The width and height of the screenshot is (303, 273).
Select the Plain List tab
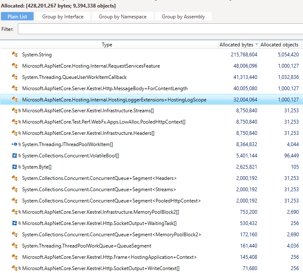(x=17, y=16)
